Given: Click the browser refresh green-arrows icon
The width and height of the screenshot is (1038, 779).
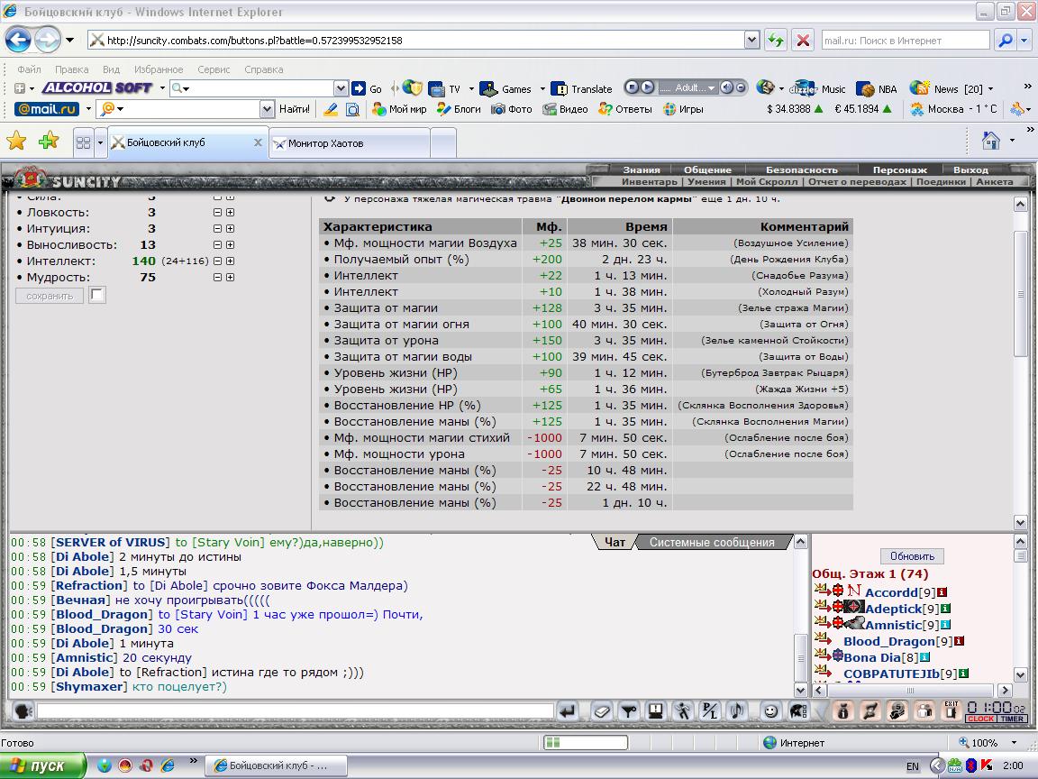Looking at the screenshot, I should pos(776,41).
